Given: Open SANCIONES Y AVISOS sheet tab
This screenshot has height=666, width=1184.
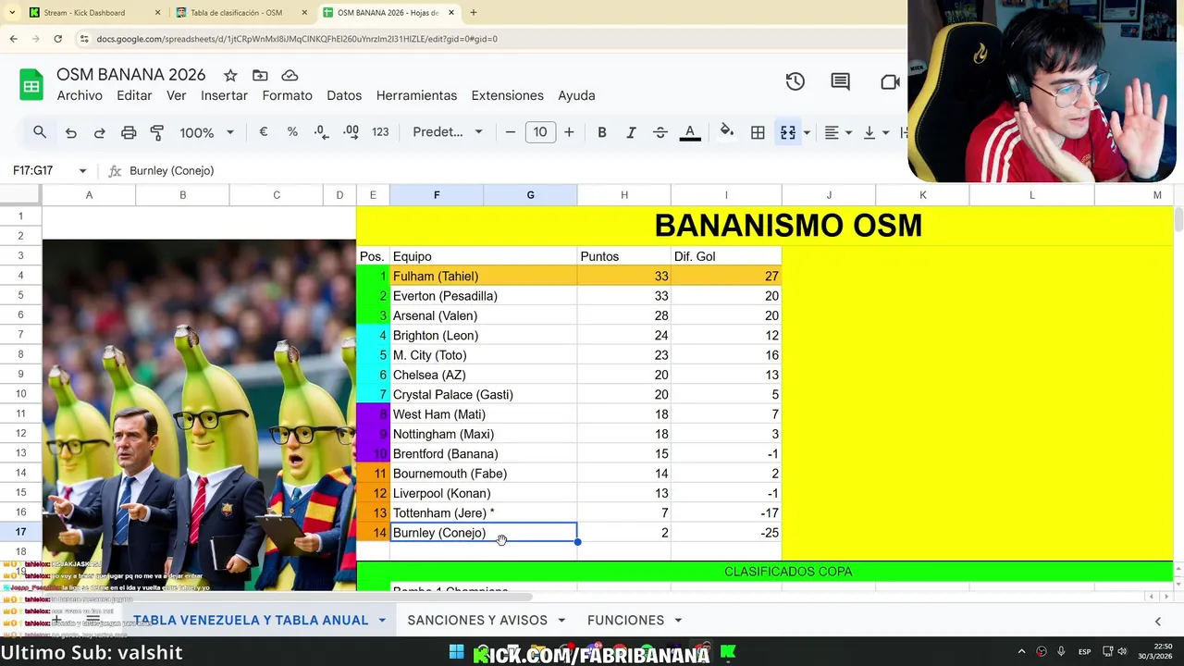Looking at the screenshot, I should pyautogui.click(x=478, y=620).
